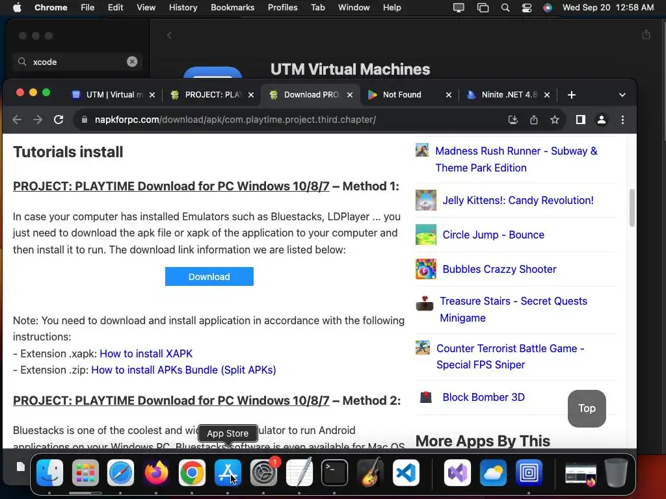Open the History menu
The height and width of the screenshot is (499, 666).
pyautogui.click(x=183, y=8)
